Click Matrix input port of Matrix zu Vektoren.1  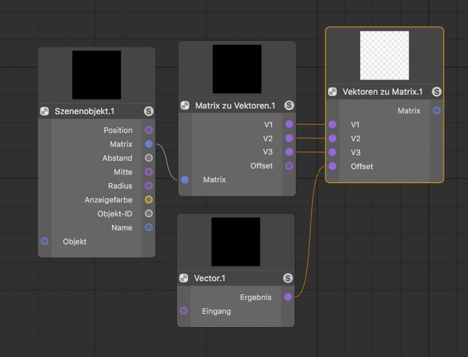[185, 180]
